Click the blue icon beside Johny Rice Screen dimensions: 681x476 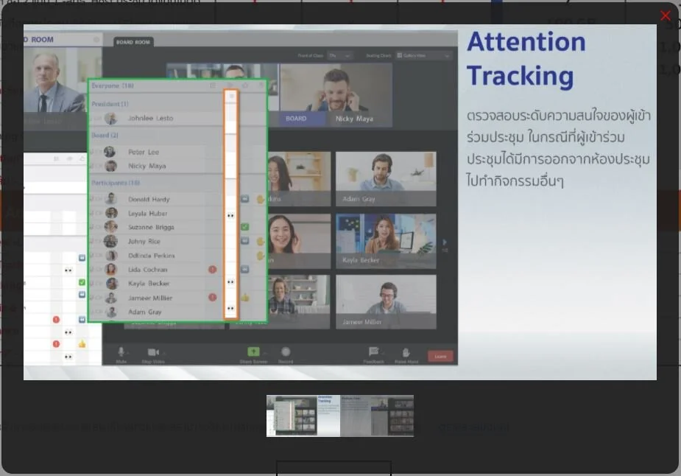(245, 241)
